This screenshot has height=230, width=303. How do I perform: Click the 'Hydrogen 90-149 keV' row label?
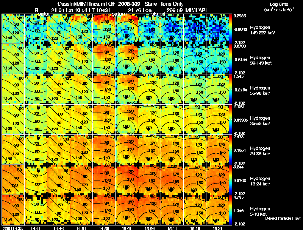pos(261,60)
